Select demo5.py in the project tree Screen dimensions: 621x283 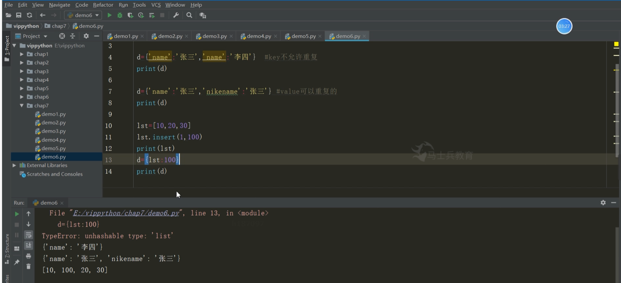pyautogui.click(x=54, y=148)
